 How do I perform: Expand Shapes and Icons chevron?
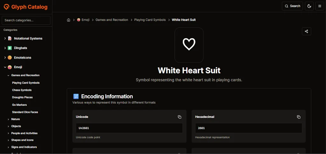click(8, 140)
